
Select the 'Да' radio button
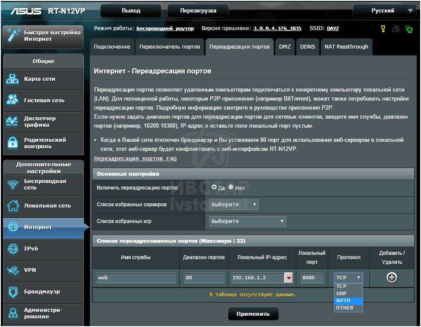coord(214,187)
